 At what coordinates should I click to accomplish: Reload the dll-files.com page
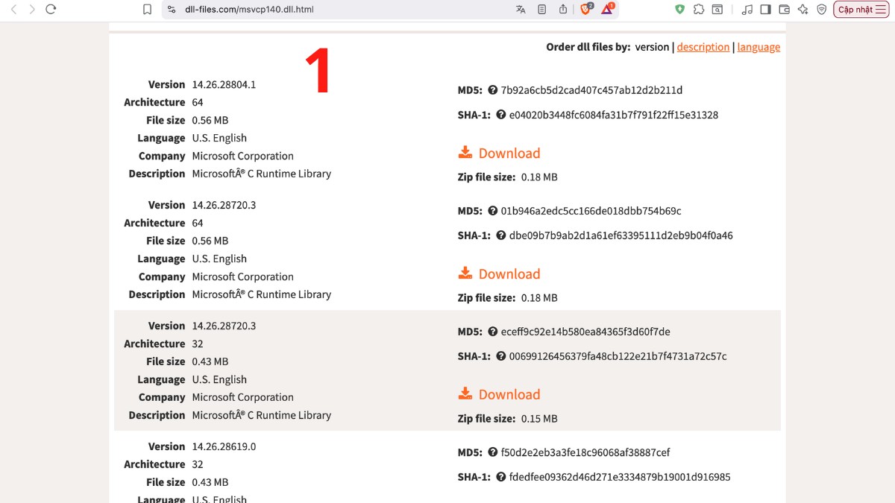pos(51,10)
